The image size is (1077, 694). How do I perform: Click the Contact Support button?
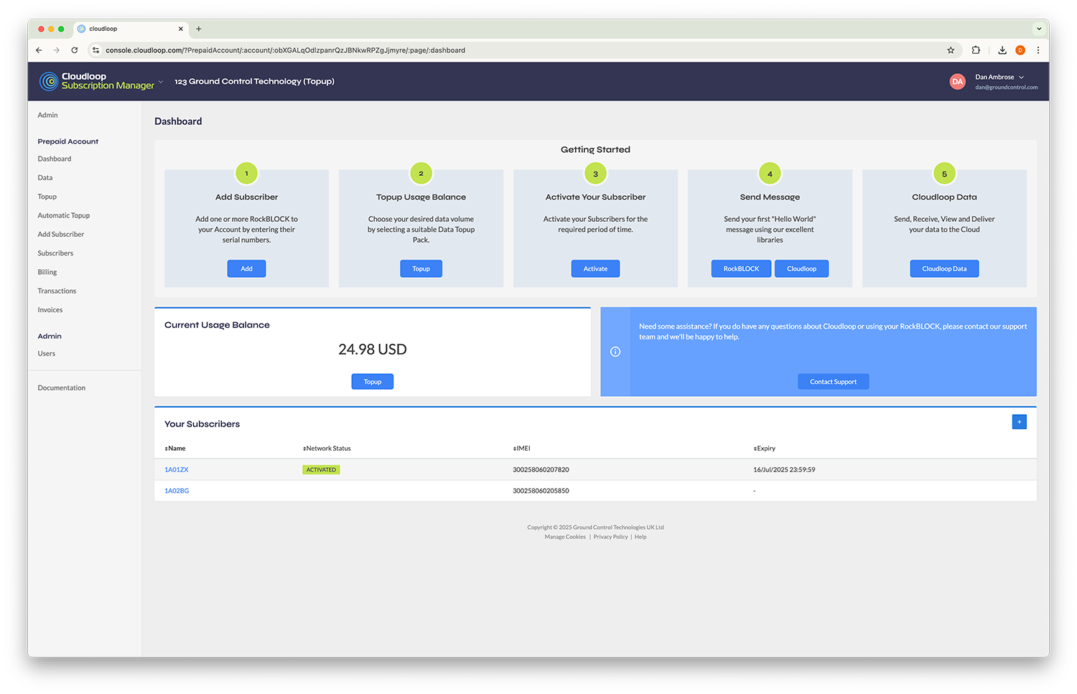pos(833,382)
